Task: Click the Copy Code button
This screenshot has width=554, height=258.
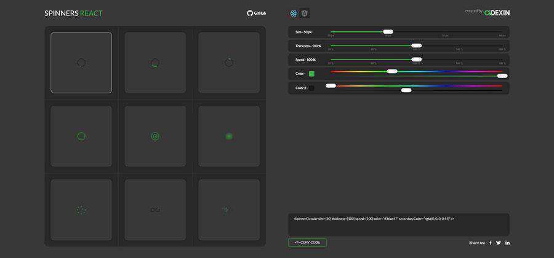Action: [x=307, y=243]
